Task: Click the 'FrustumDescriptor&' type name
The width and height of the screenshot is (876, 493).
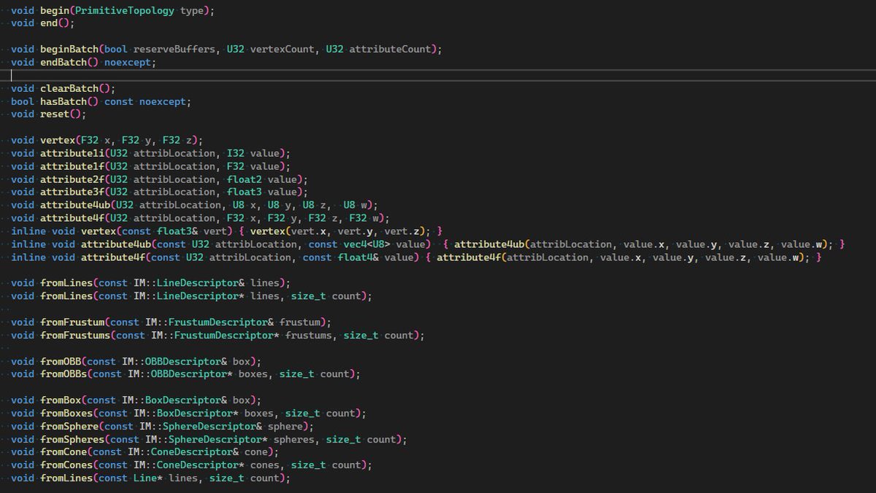Action: pos(220,322)
